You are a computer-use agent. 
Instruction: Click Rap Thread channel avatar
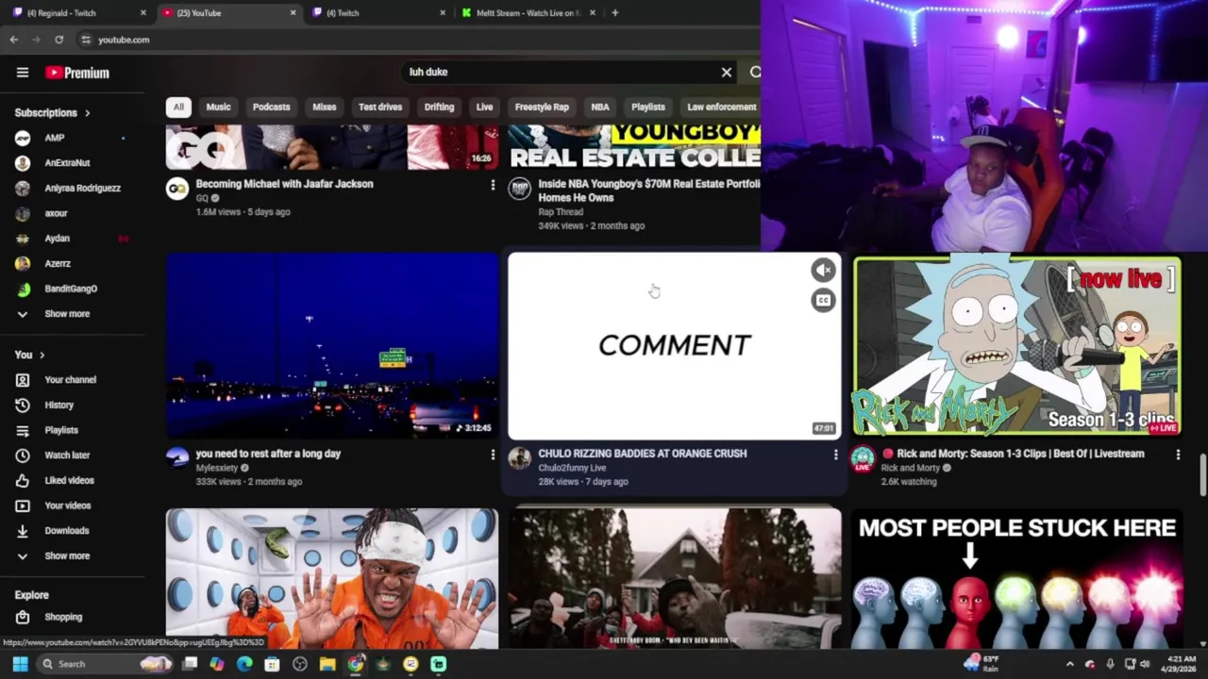click(519, 190)
